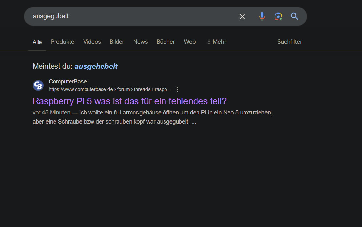Switch to the Web tab

(190, 42)
